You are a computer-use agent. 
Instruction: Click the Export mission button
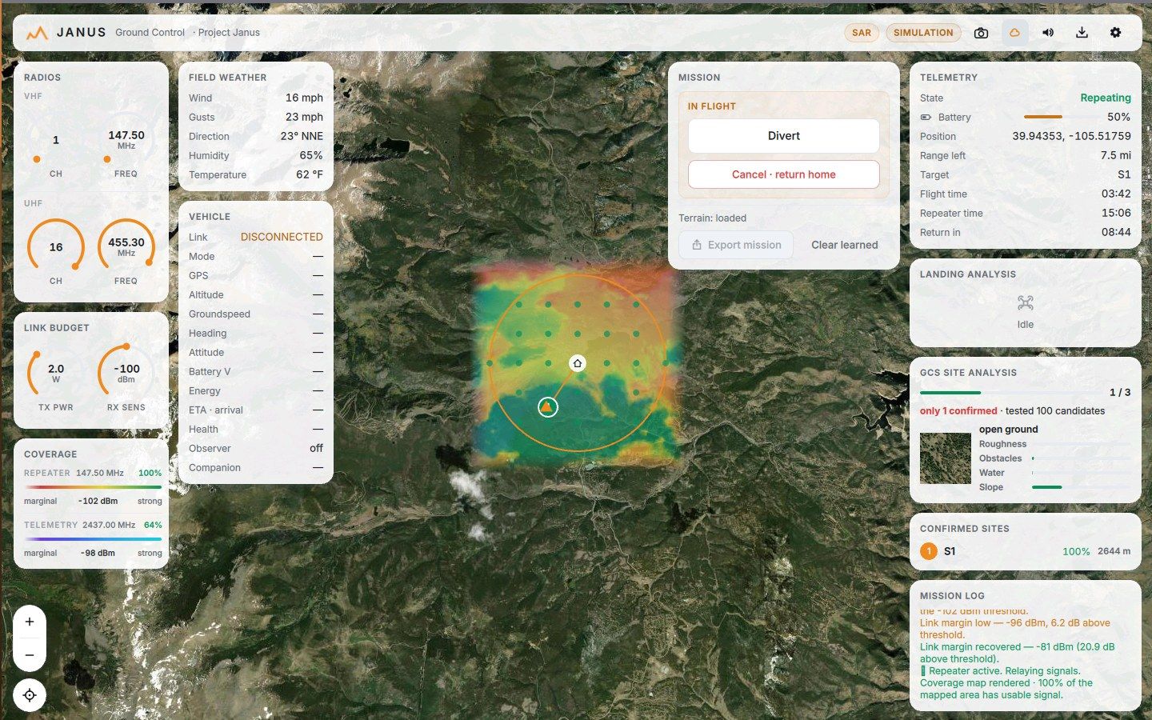click(x=736, y=245)
